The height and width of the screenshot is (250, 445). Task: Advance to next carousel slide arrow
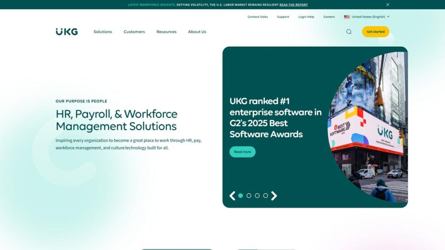coord(274,196)
